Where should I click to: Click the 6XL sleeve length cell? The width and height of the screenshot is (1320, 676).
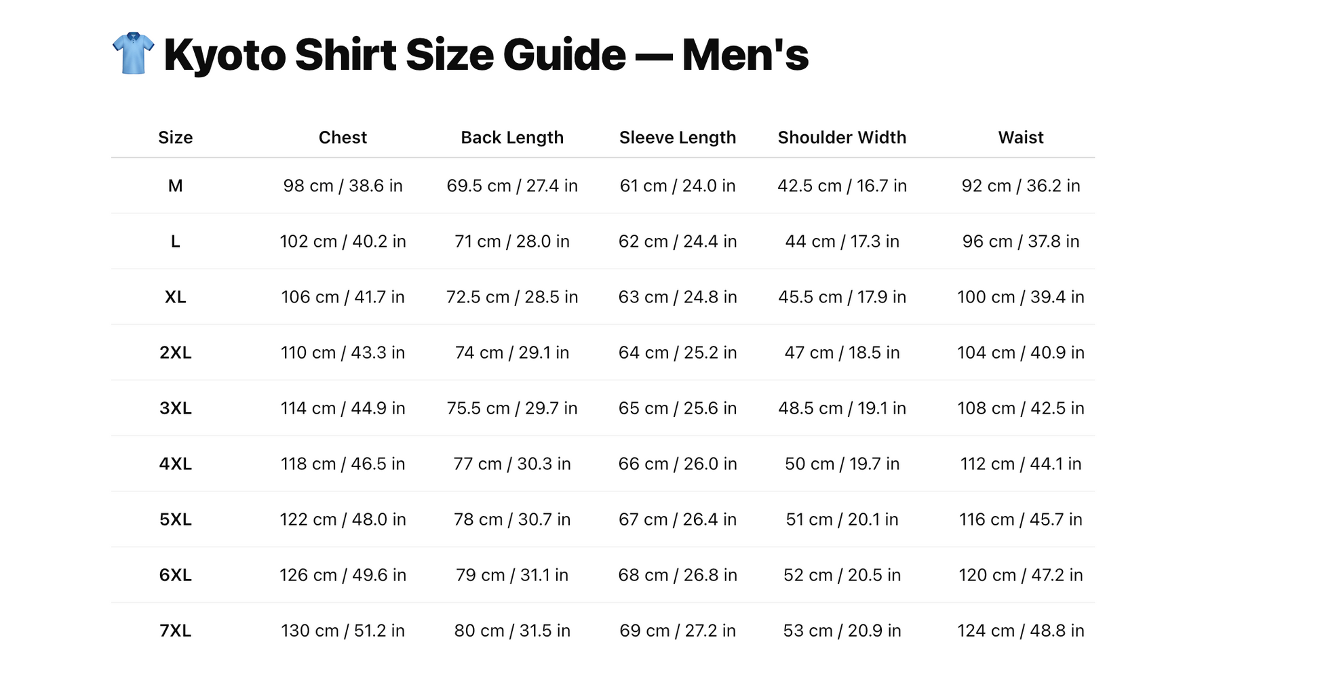point(677,575)
